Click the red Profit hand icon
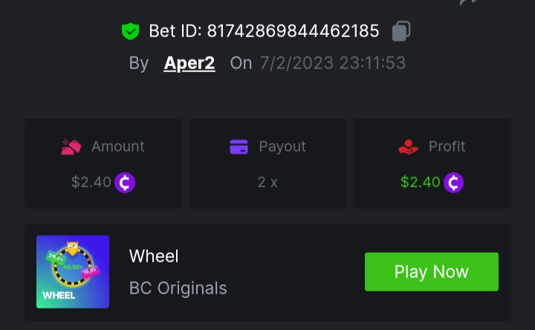Viewport: 535px width, 330px height. (409, 146)
